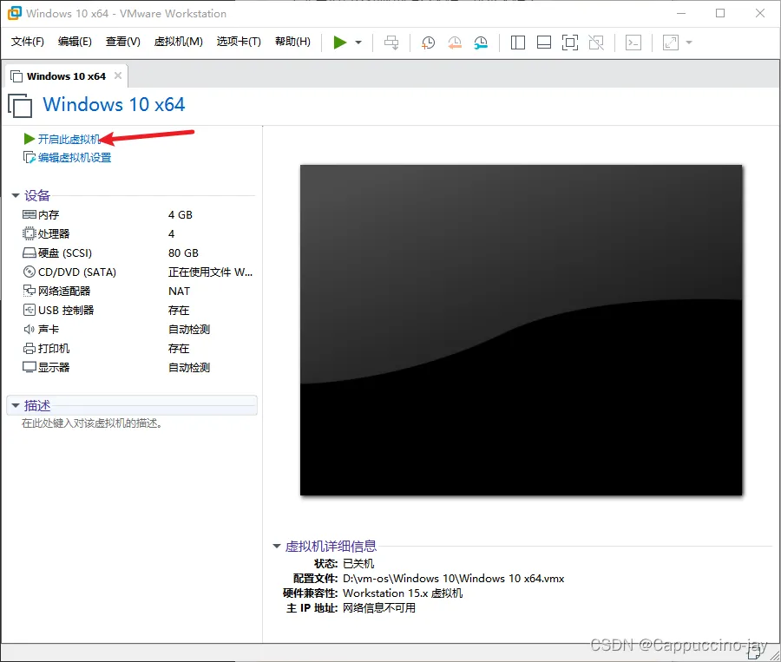Click the 网络信息不可用 IP address value
This screenshot has width=781, height=662.
tap(379, 607)
